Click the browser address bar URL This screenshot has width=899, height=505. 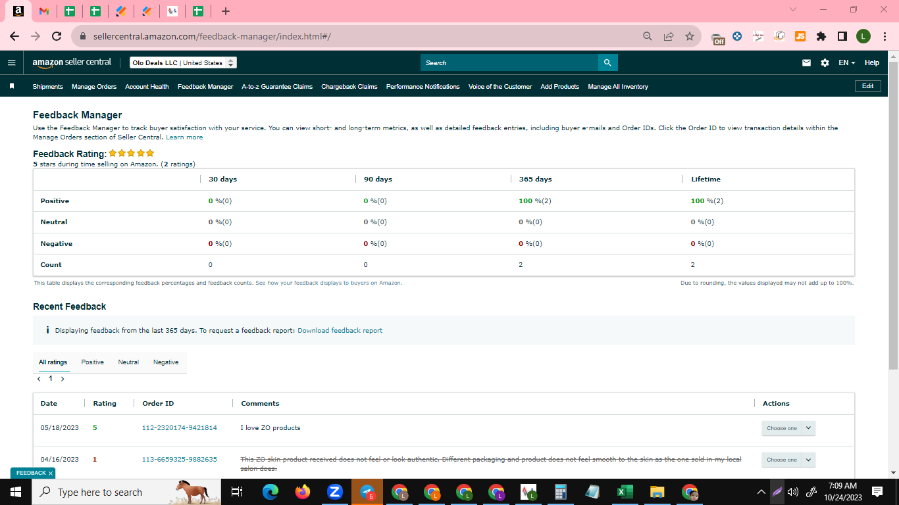[212, 36]
